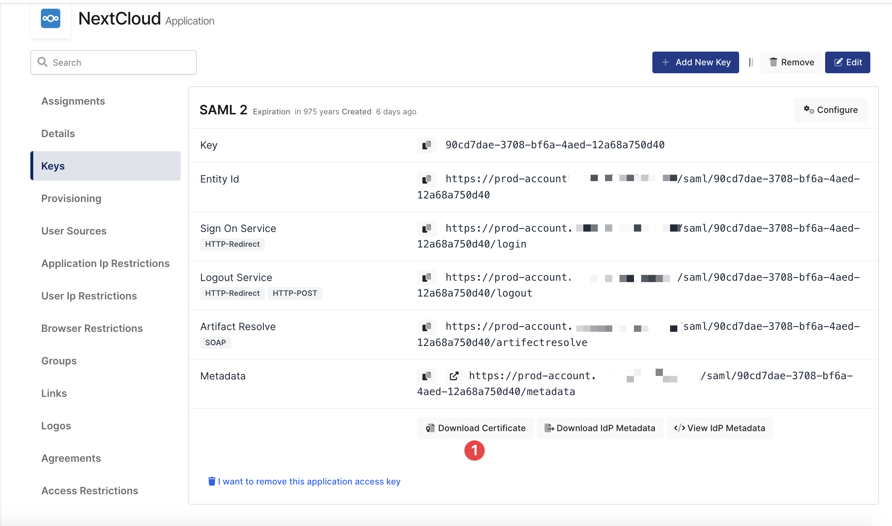The height and width of the screenshot is (526, 892).
Task: Switch to the Provisioning section
Action: tap(71, 198)
